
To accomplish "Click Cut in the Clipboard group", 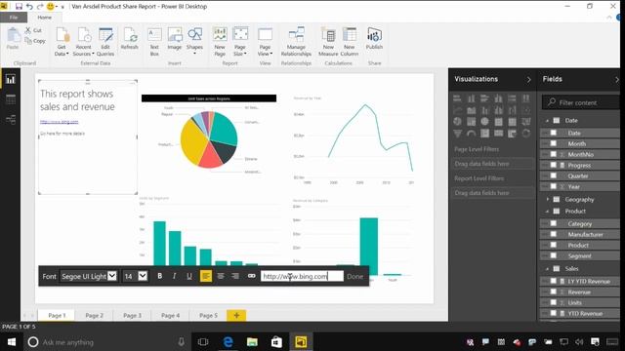I will click(33, 30).
